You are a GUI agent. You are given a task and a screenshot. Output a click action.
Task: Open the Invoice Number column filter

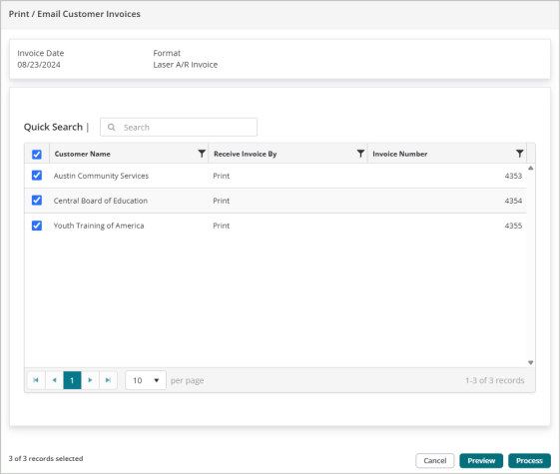click(x=520, y=154)
